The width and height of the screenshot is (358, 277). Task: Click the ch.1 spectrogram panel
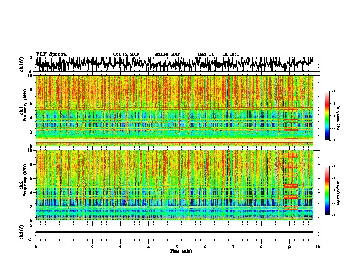click(174, 110)
